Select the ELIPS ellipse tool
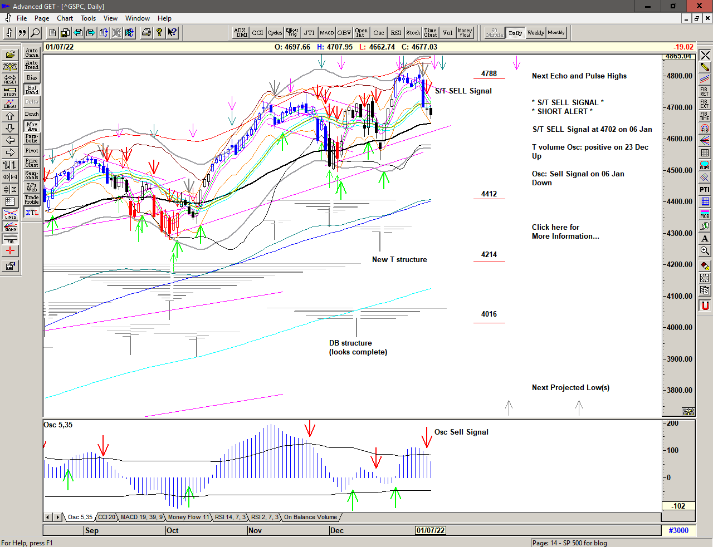Screen dimensions: 713x547 tap(705, 165)
